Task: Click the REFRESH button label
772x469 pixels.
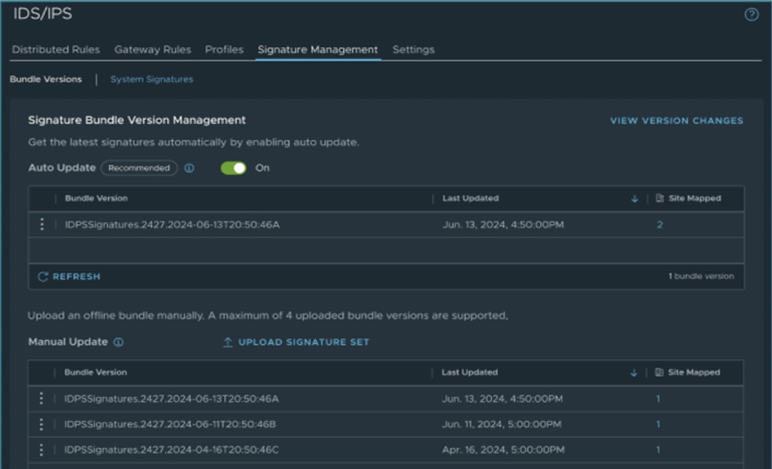Action: tap(76, 277)
